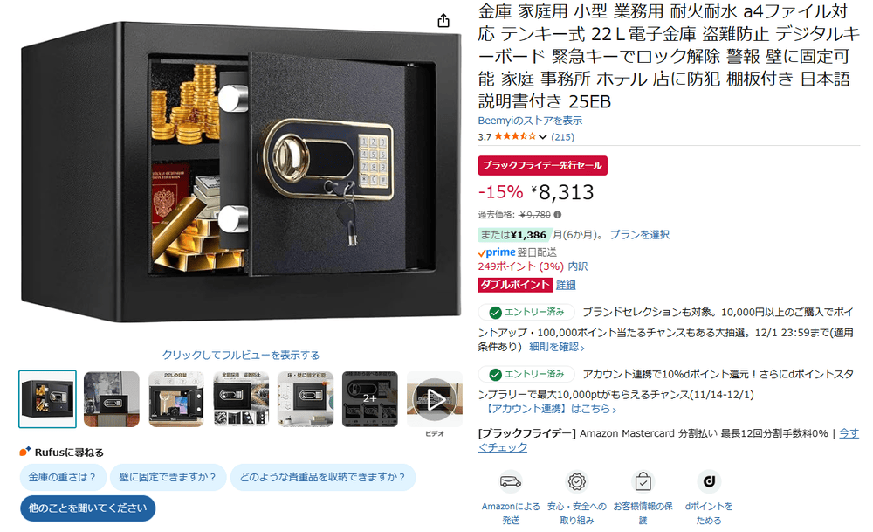Click the Rufus sparkle icon
This screenshot has height=532, width=873.
25,452
